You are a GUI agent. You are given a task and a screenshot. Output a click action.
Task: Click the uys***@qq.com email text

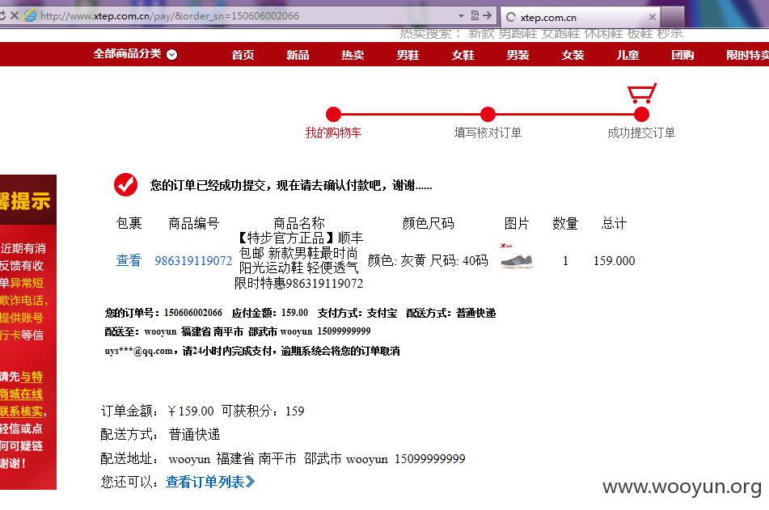138,351
